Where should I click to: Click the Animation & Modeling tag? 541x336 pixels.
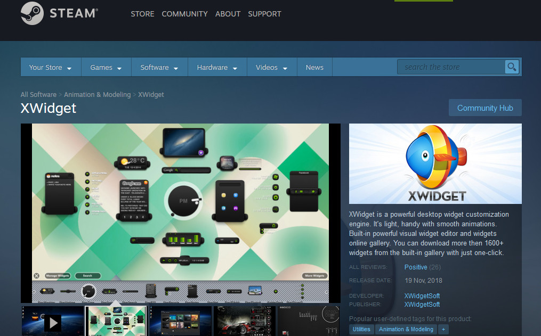point(406,329)
